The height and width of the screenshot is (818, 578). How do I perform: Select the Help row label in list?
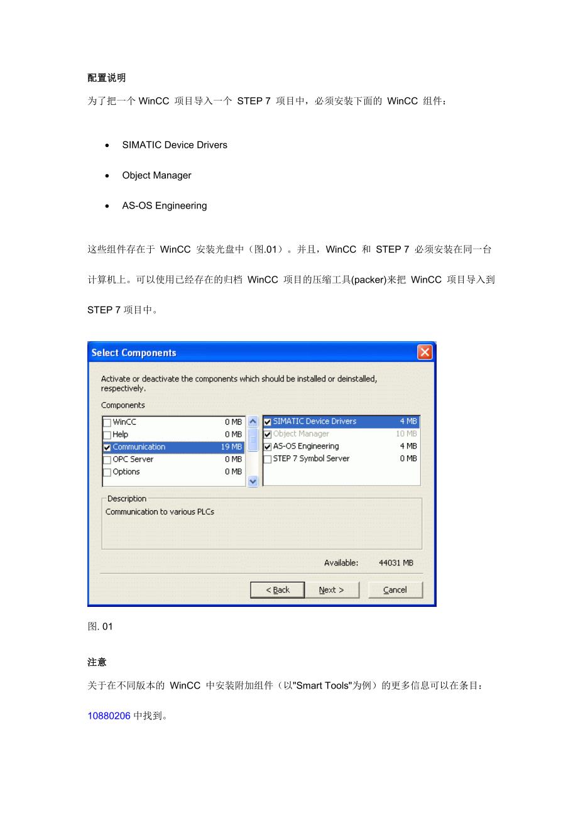(121, 435)
